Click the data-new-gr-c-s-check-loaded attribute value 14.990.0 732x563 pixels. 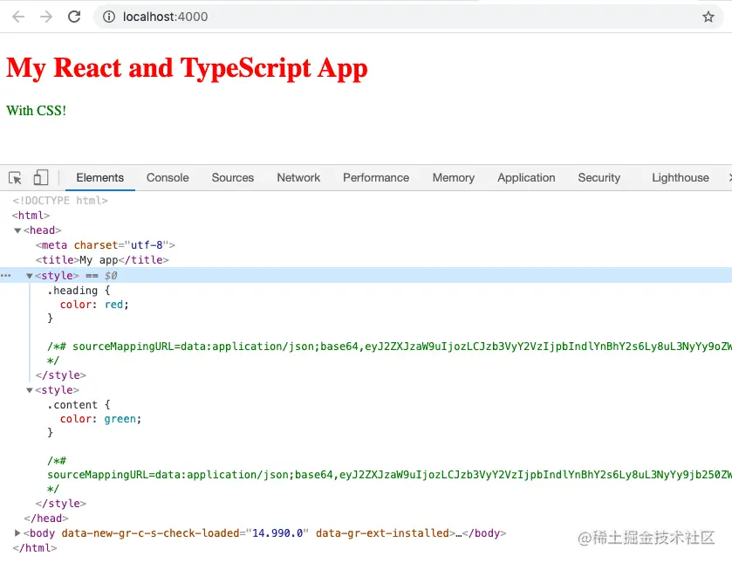pyautogui.click(x=277, y=533)
